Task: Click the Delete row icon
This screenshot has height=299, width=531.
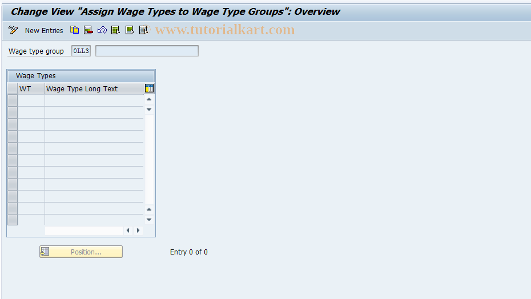Action: (x=88, y=30)
